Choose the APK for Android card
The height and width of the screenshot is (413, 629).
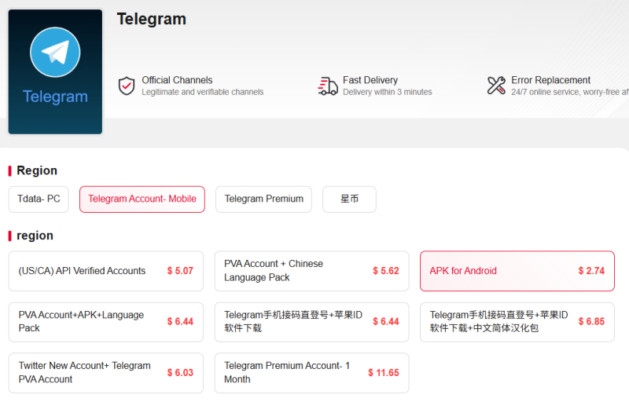tap(517, 271)
